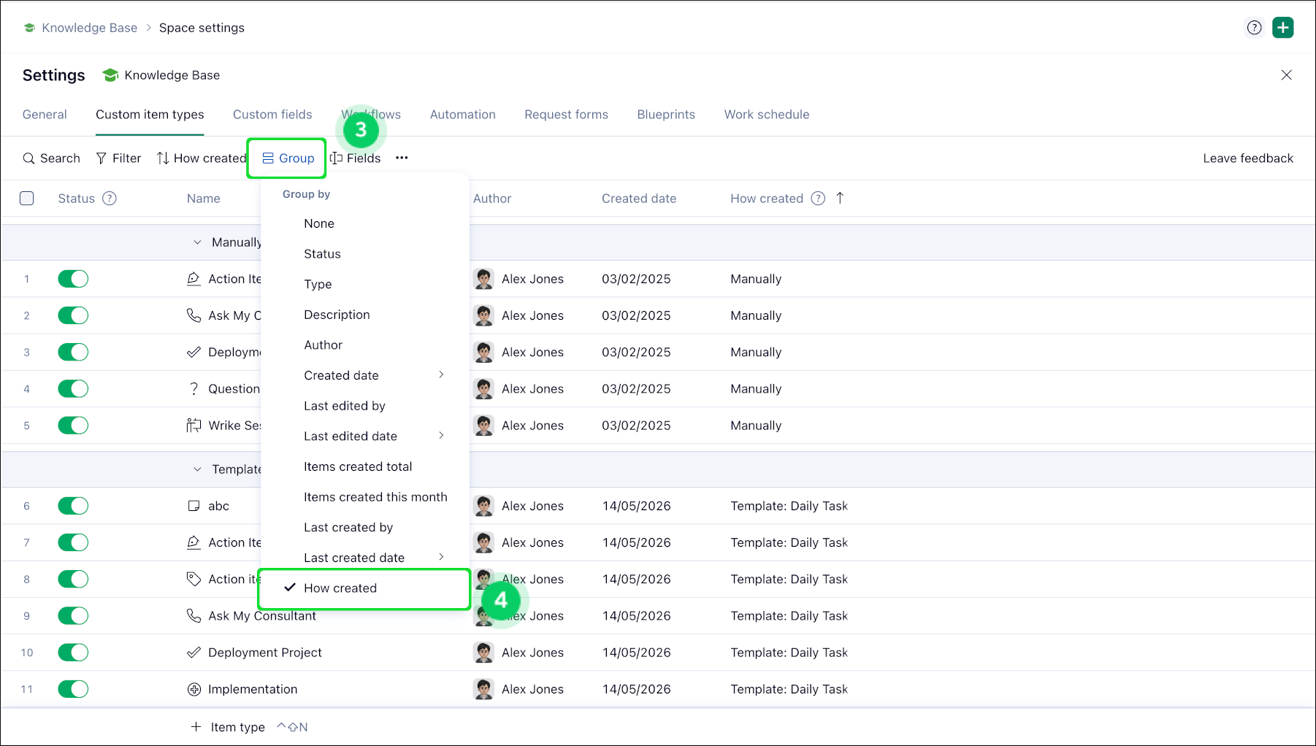
Task: Open the Work schedule tab
Action: click(x=767, y=115)
